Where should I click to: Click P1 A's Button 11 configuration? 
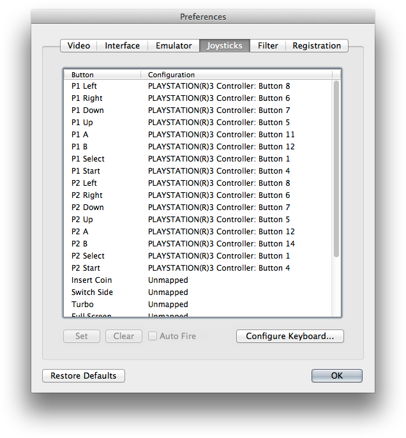222,135
